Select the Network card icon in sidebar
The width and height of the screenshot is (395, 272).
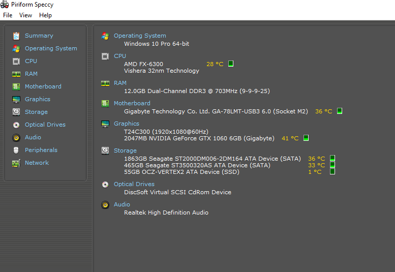(16, 163)
